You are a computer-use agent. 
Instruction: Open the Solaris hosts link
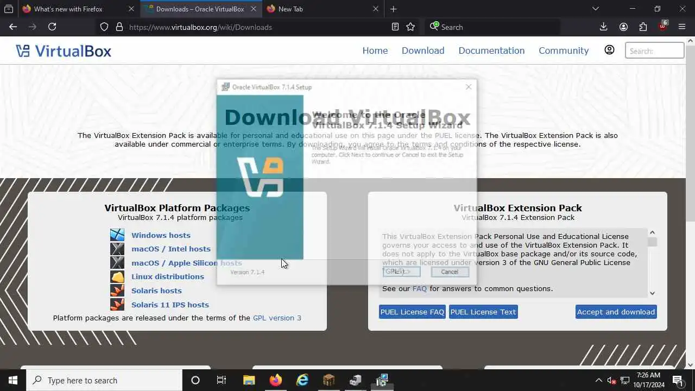(156, 291)
